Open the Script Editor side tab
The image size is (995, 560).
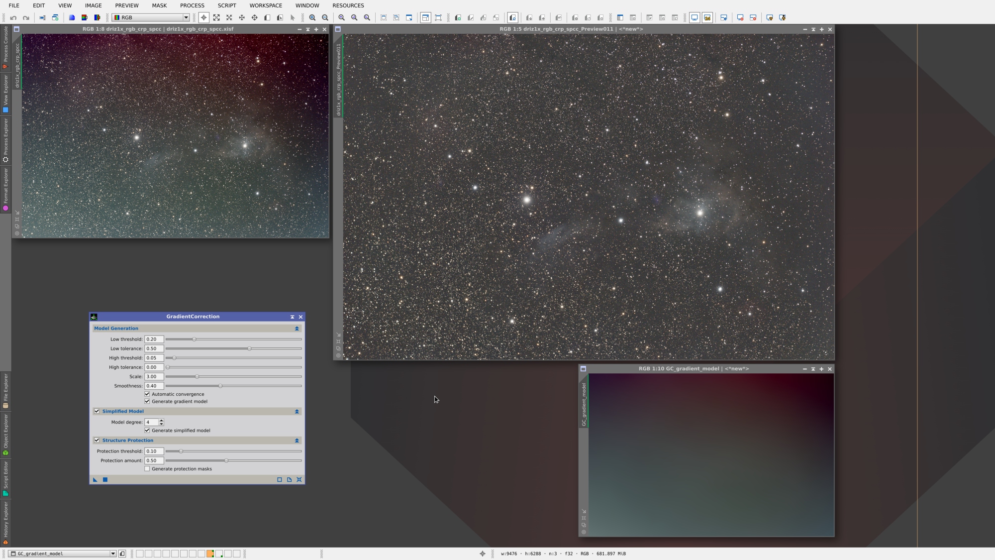coord(5,478)
